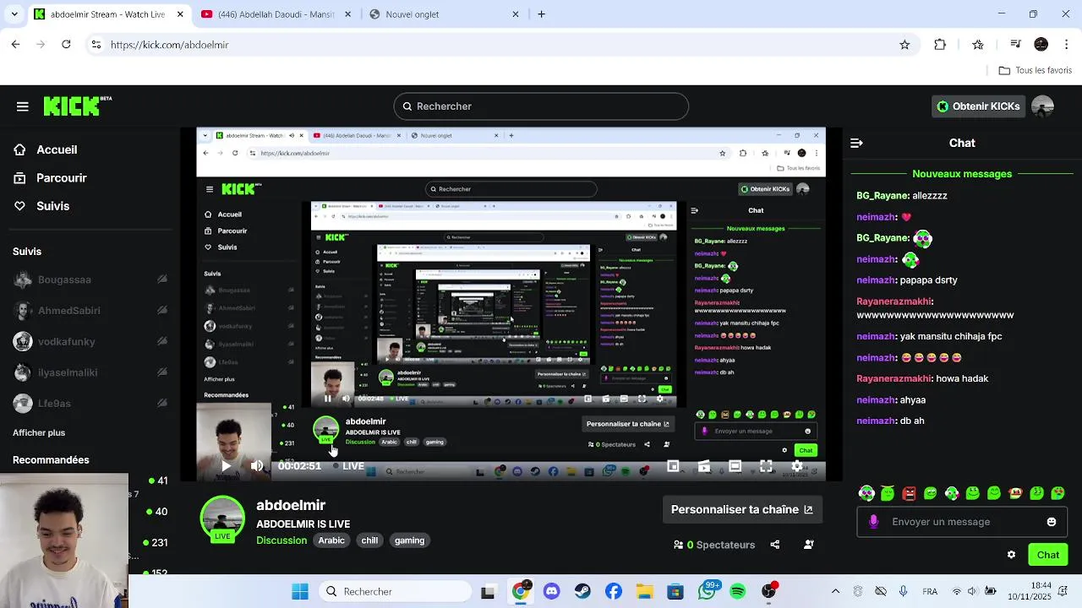1082x608 pixels.
Task: Bookmark this page with the star
Action: click(x=904, y=45)
